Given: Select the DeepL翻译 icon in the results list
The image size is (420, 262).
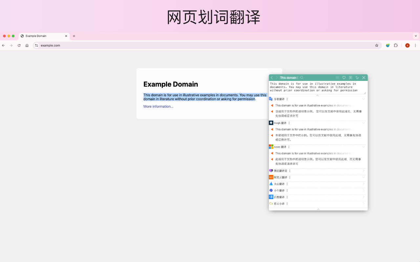Looking at the screenshot, I should (271, 123).
